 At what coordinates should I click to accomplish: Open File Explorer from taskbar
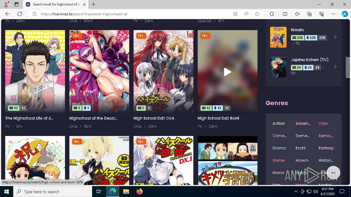[126, 192]
